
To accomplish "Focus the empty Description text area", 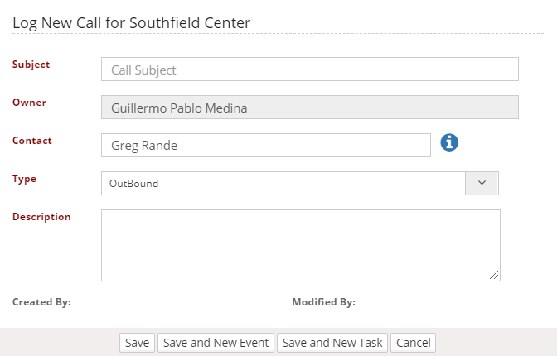I will (x=301, y=245).
